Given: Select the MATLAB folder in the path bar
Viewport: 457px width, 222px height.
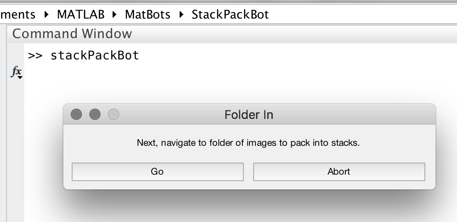Looking at the screenshot, I should click(81, 14).
